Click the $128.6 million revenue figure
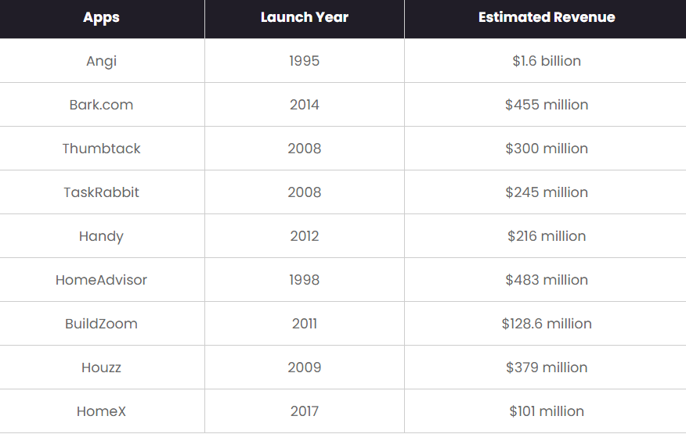Viewport: 686px width, 434px height. tap(547, 324)
